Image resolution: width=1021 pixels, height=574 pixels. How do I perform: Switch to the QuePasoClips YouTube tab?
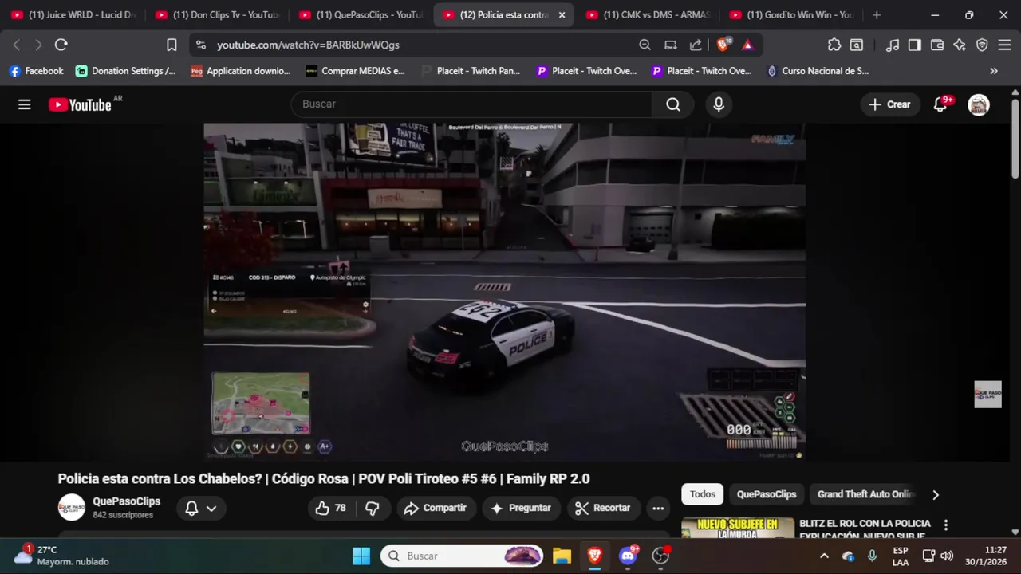[361, 15]
